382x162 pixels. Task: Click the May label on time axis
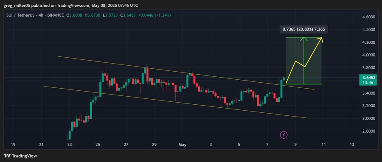click(183, 145)
